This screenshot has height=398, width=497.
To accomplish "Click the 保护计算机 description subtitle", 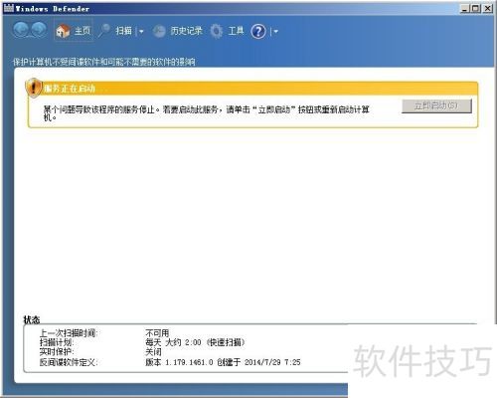I will [104, 62].
